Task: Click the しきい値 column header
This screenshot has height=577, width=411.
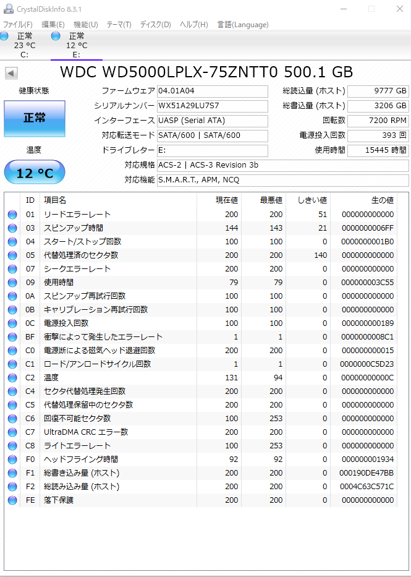Action: pos(308,200)
